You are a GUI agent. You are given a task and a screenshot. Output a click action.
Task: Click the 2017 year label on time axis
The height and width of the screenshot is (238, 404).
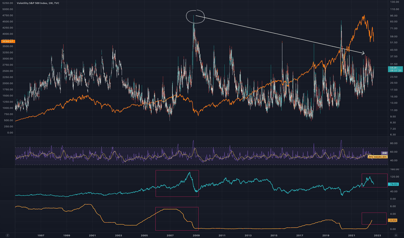point(300,235)
